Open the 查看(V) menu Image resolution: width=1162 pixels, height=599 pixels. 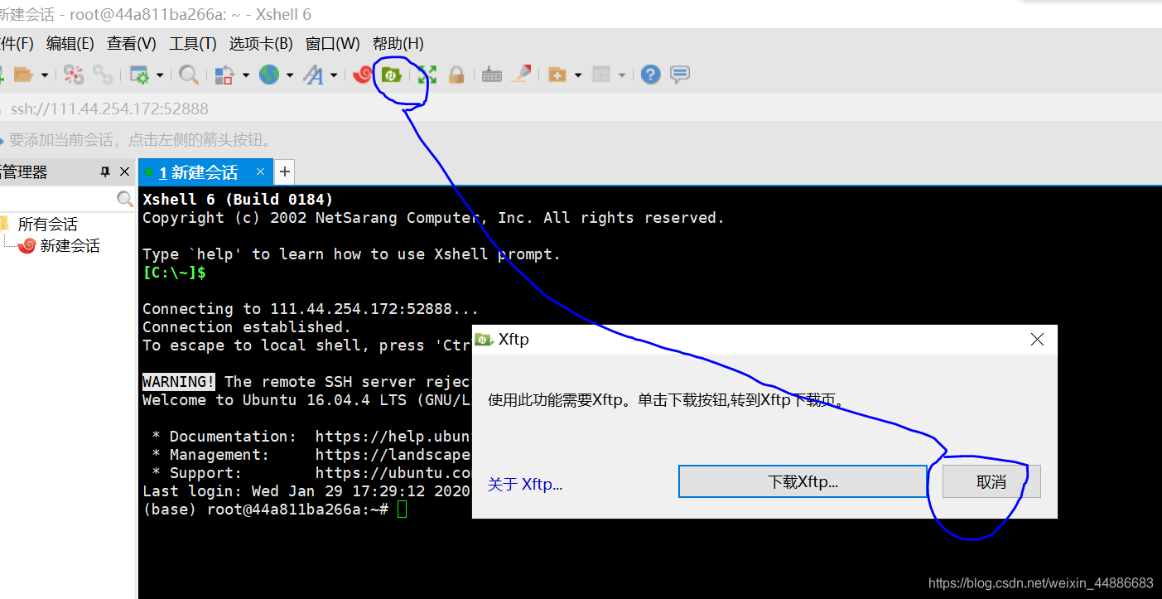tap(132, 44)
